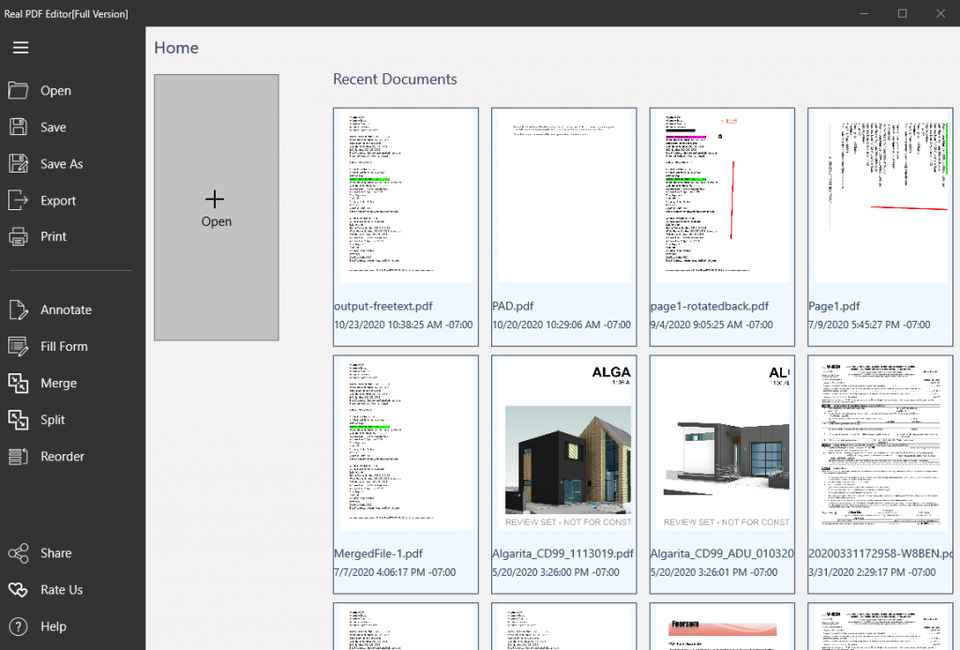Click the Share icon
960x650 pixels.
pyautogui.click(x=19, y=553)
